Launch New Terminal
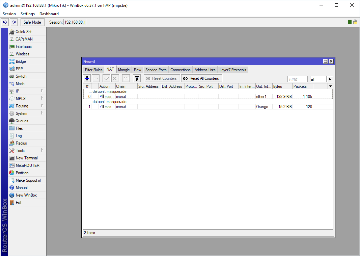The height and width of the screenshot is (256, 360). click(x=27, y=158)
